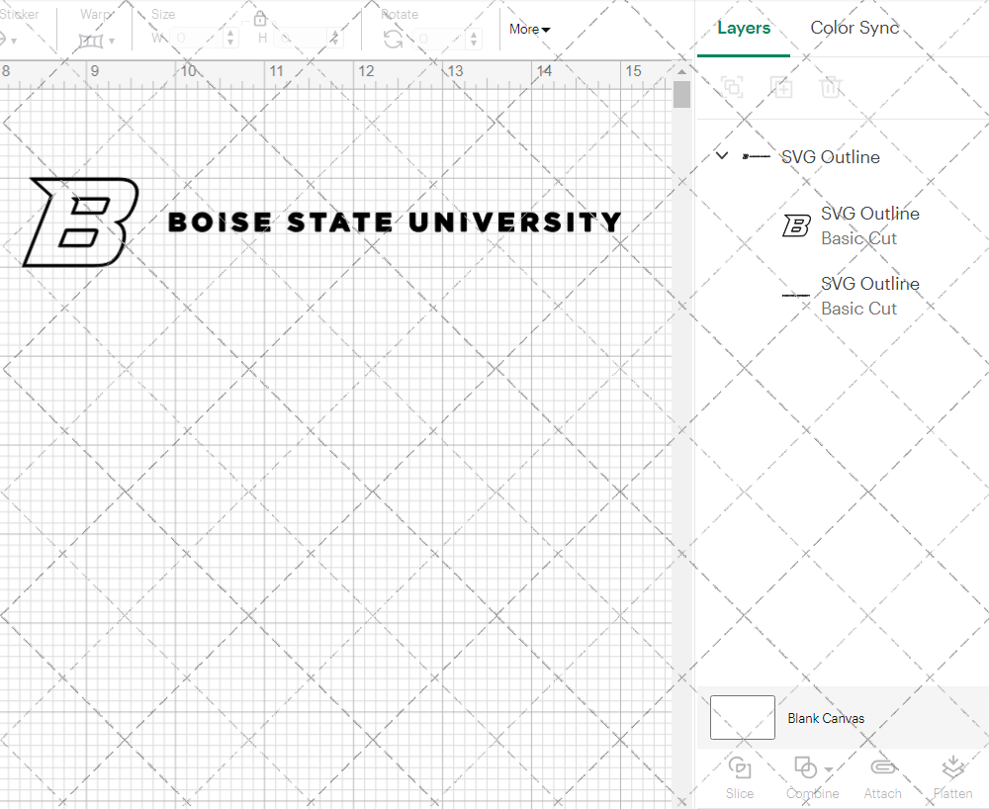
Task: Click the Rotate reset icon in toolbar
Action: [x=394, y=38]
